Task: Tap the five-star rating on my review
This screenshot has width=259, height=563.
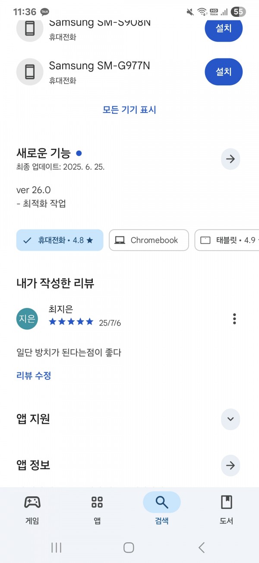Action: [x=71, y=322]
